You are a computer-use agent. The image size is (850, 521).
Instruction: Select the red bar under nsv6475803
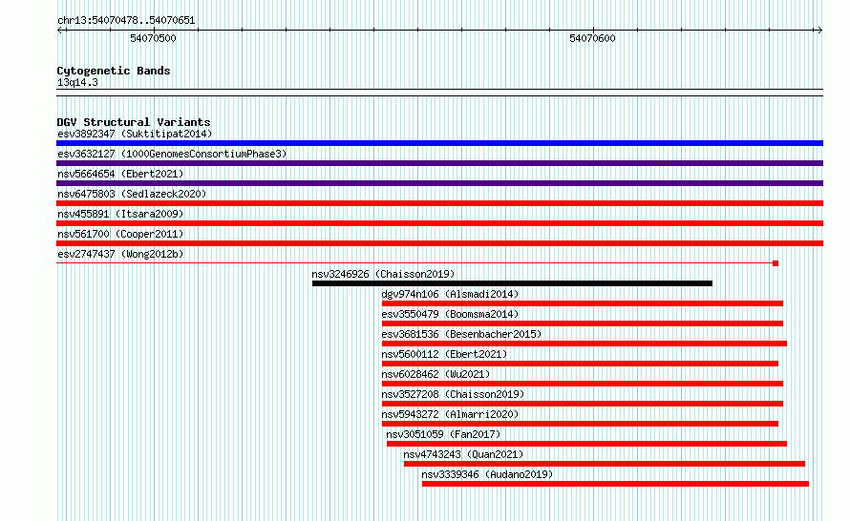[439, 203]
